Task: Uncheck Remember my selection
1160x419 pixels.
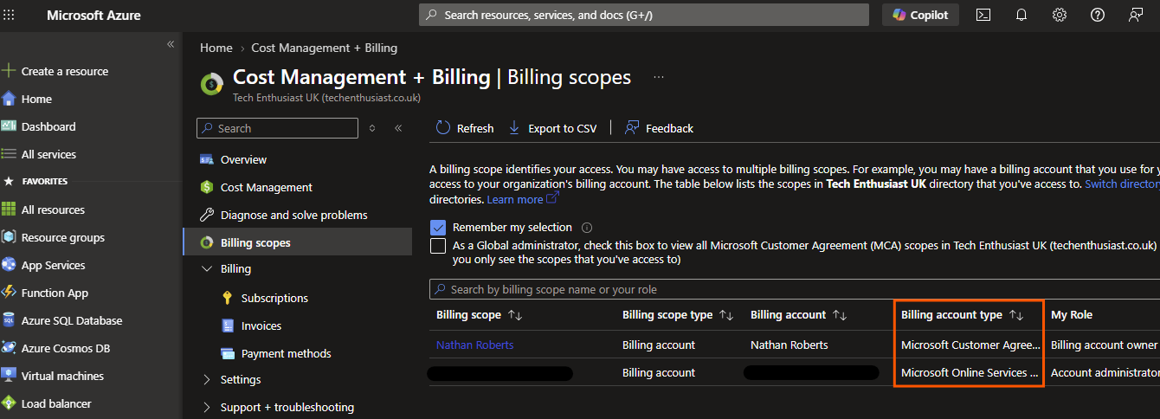Action: coord(437,228)
